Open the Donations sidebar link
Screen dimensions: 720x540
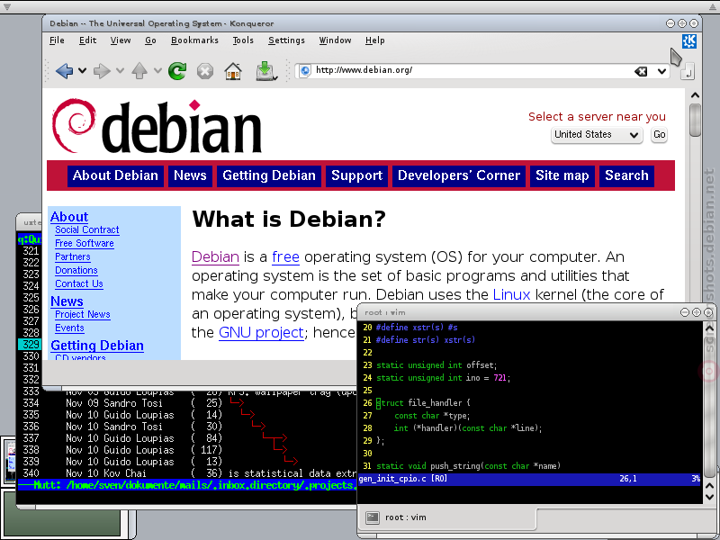click(76, 271)
